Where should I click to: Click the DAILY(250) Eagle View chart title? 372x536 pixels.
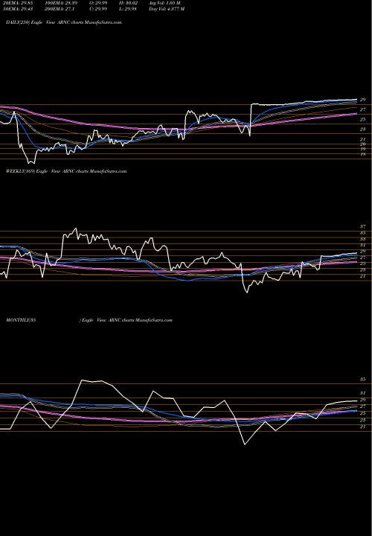point(64,22)
